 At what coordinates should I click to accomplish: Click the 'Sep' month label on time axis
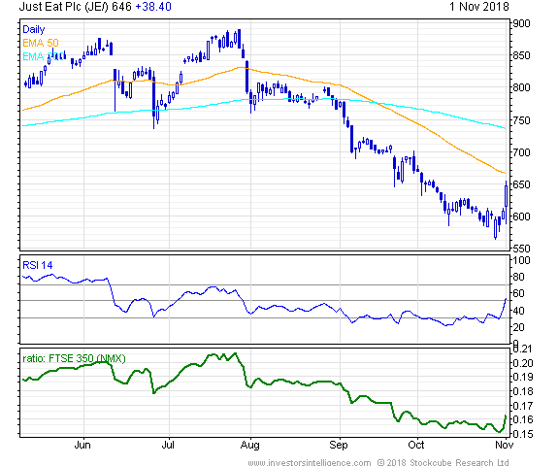coord(339,445)
